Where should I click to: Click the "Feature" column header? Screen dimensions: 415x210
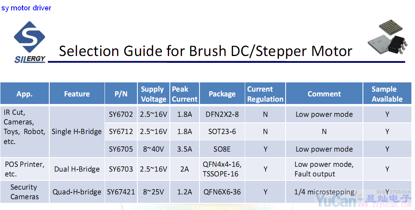[x=77, y=94]
